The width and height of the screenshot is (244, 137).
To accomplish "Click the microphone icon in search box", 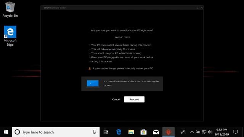I will pyautogui.click(x=94, y=132).
